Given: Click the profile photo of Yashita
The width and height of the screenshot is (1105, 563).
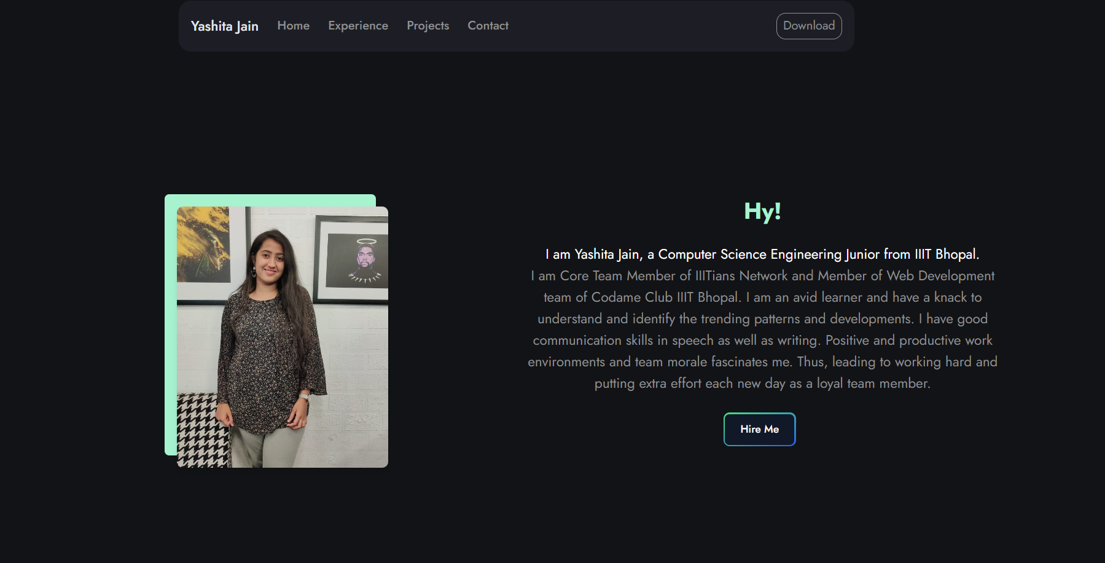Looking at the screenshot, I should (283, 337).
